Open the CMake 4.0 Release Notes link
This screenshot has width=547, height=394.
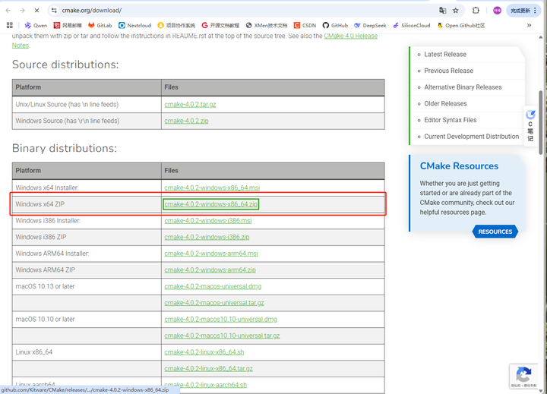pyautogui.click(x=350, y=36)
